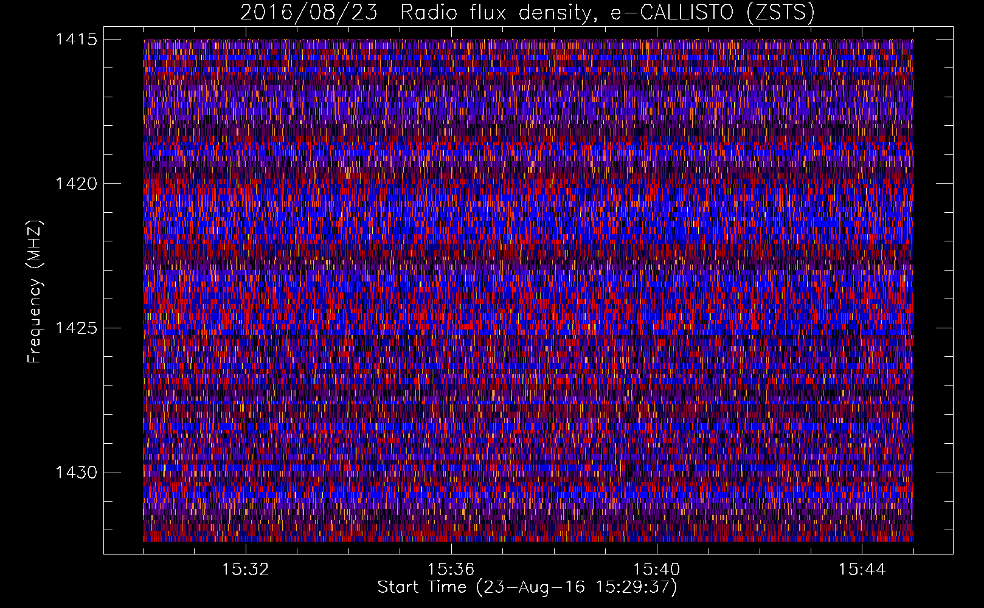Image resolution: width=984 pixels, height=608 pixels.
Task: Click the 1425 frequency axis label
Action: coord(76,328)
